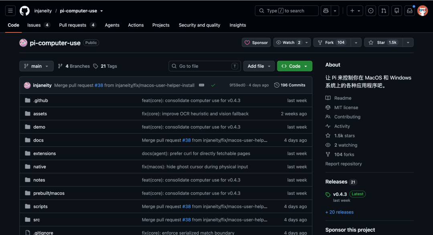Open the hamburger navigation menu

pos(10,11)
